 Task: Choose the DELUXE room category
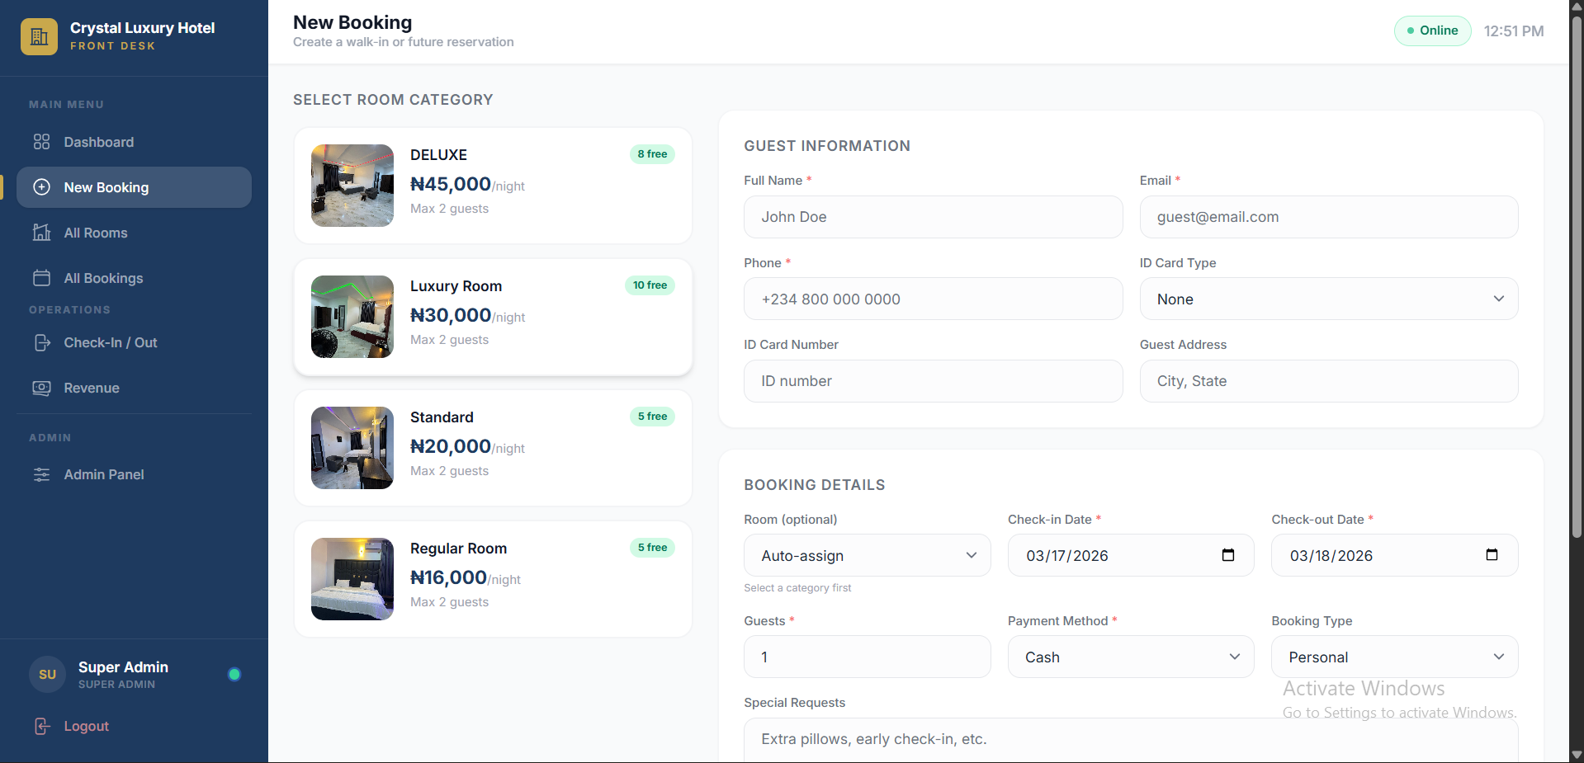coord(493,185)
